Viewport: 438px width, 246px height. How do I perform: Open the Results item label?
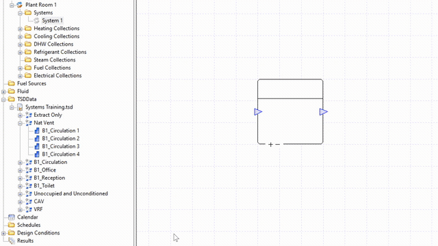pyautogui.click(x=25, y=241)
